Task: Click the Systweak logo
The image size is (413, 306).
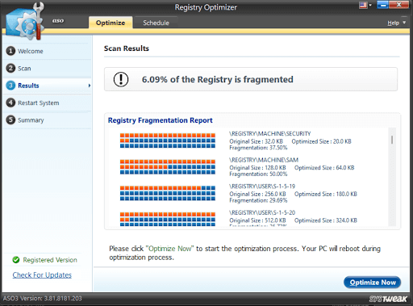Action: 388,299
